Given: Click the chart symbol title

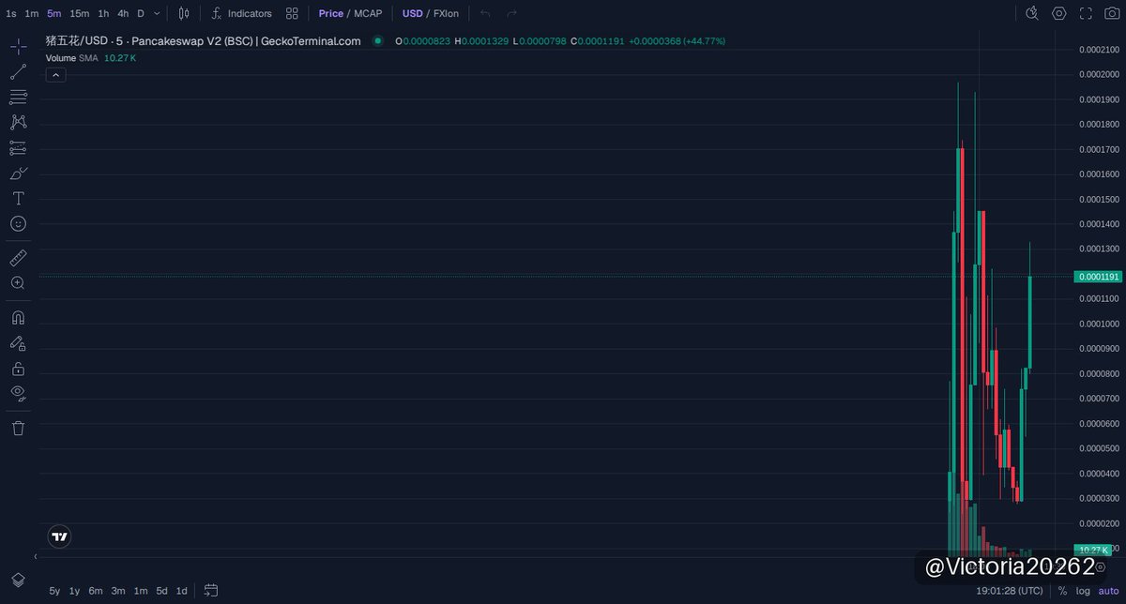Looking at the screenshot, I should (204, 41).
